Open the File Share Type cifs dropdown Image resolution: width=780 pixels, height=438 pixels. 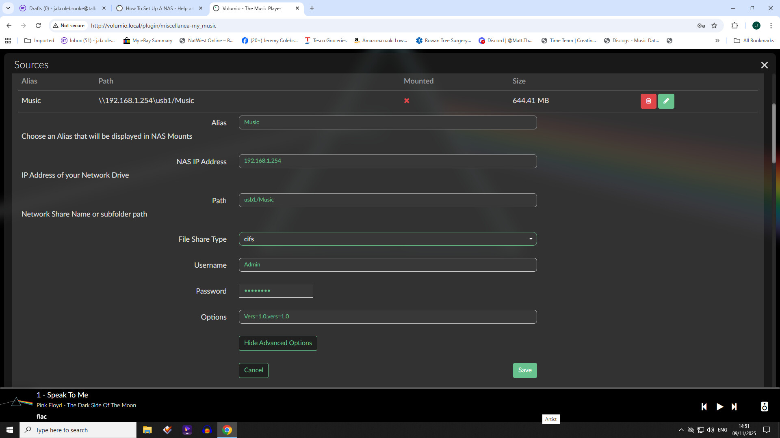388,239
